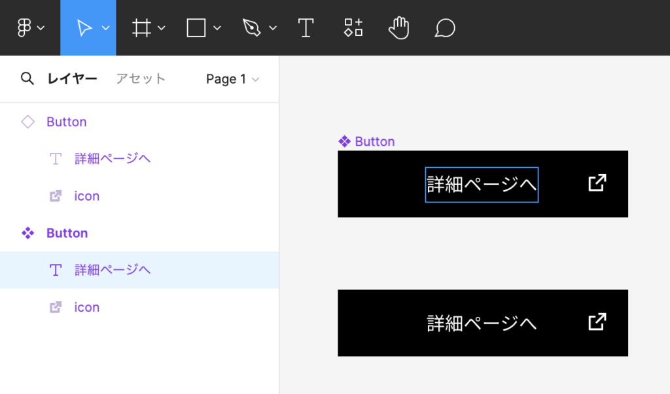Click the Button component label on canvas
The height and width of the screenshot is (394, 670).
[374, 142]
